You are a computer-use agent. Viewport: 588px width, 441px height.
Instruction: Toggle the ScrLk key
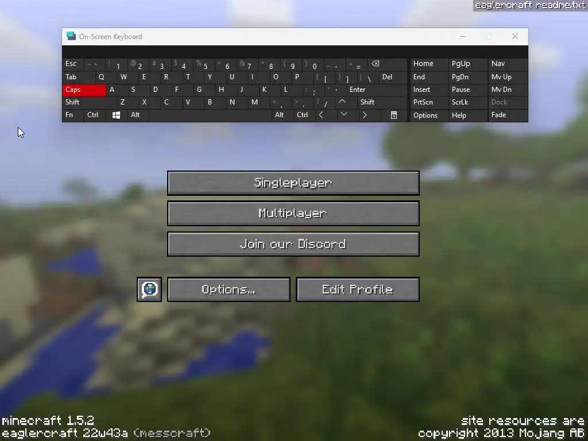click(x=468, y=102)
